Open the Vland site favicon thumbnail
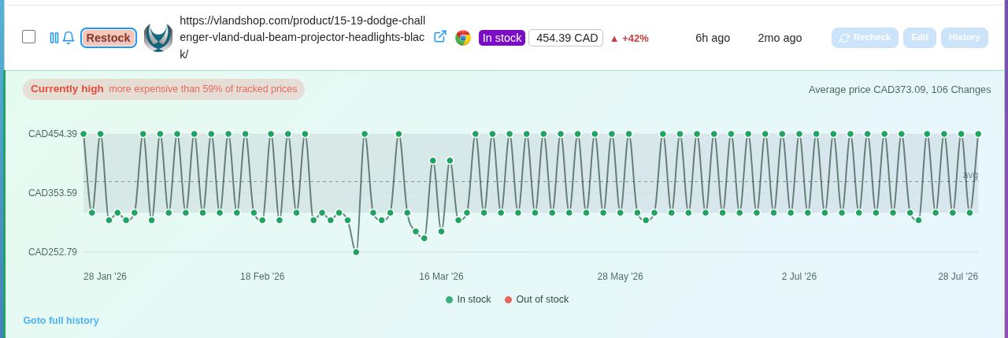The height and width of the screenshot is (338, 1008). [158, 38]
